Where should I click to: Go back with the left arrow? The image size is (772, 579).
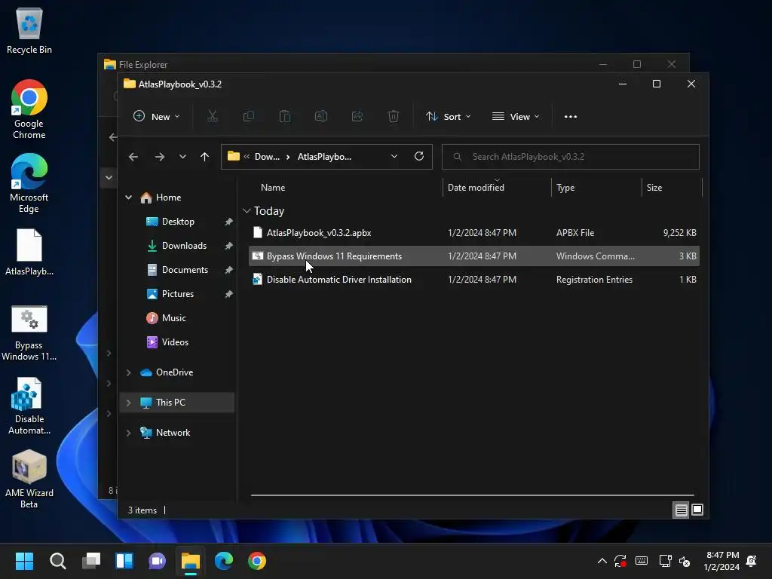(x=133, y=157)
